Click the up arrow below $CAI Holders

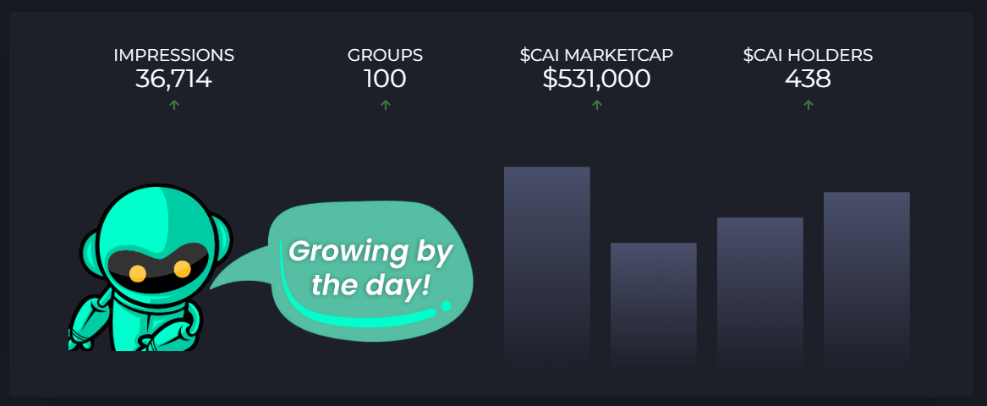click(809, 105)
